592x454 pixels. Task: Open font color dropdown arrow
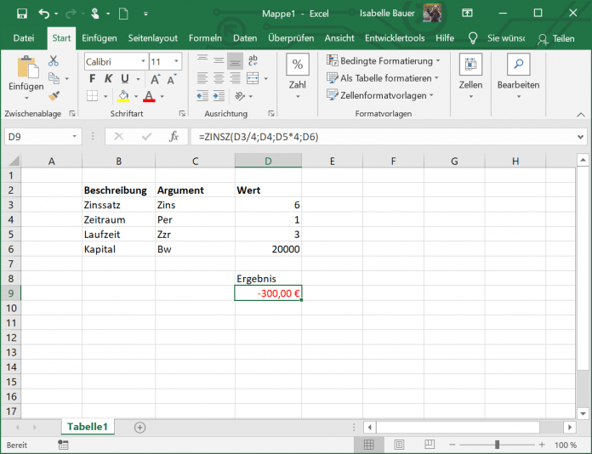pyautogui.click(x=162, y=96)
